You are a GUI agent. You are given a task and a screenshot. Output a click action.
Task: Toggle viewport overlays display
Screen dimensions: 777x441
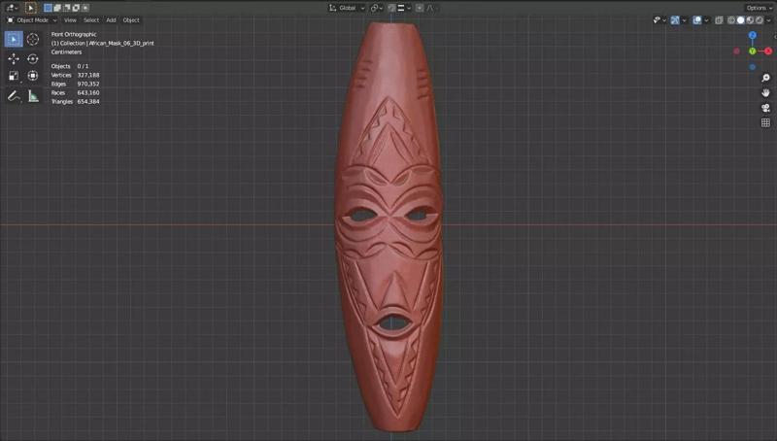click(x=697, y=20)
